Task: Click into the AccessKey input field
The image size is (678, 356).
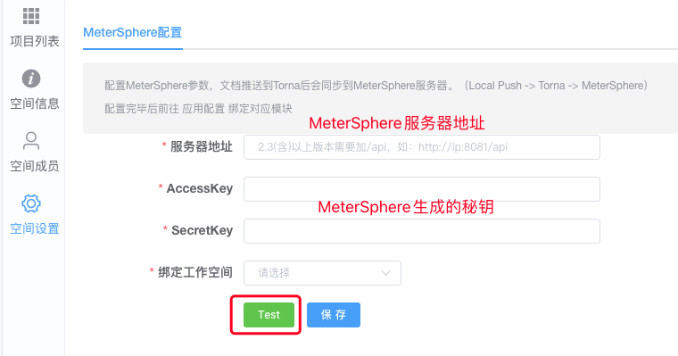Action: [422, 189]
